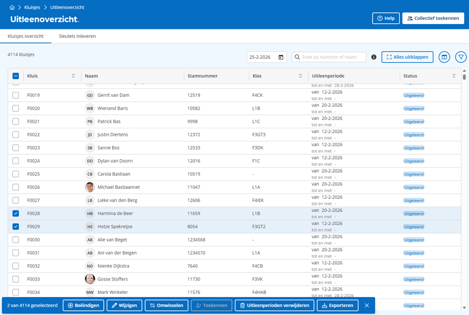Uncheck the checkbox for locker F0028

click(x=15, y=213)
